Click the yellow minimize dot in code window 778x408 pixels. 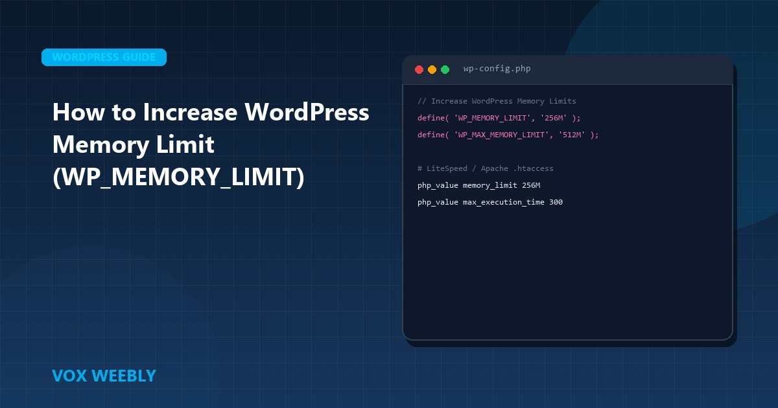[x=432, y=69]
